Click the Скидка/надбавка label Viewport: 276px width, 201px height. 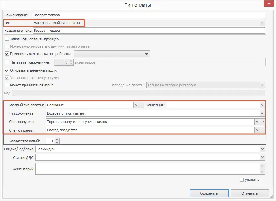point(19,149)
